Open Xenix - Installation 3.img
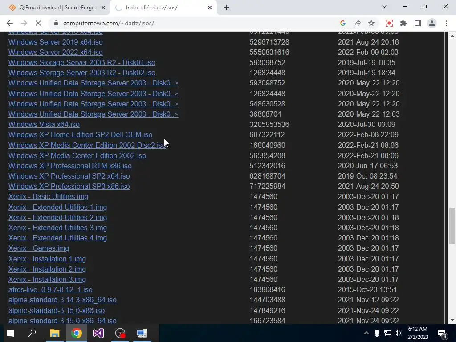The height and width of the screenshot is (342, 456). (x=47, y=279)
